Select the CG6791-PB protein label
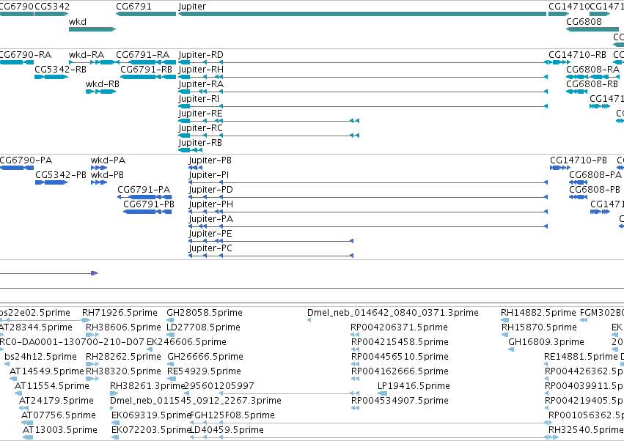This screenshot has height=441, width=624. [x=149, y=205]
